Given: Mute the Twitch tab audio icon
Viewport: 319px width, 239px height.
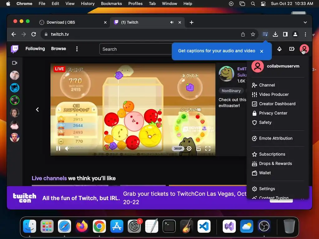Looking at the screenshot, I should click(172, 22).
